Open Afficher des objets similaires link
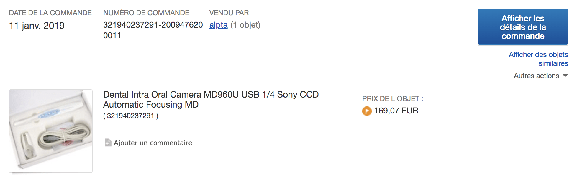This screenshot has height=184, width=577. coord(538,59)
